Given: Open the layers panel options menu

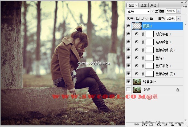Looking at the screenshot, I should point(185,7).
